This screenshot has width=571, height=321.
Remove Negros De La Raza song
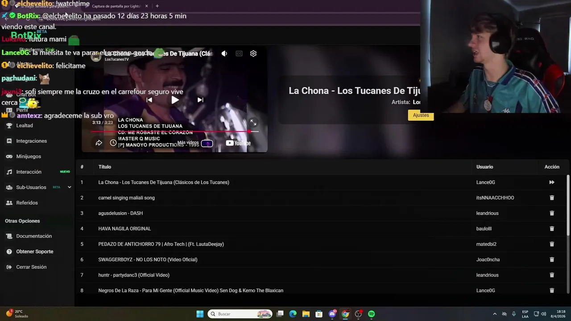(x=552, y=290)
